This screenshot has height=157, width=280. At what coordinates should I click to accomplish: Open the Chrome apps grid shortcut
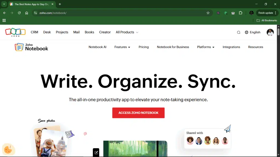pos(4,20)
